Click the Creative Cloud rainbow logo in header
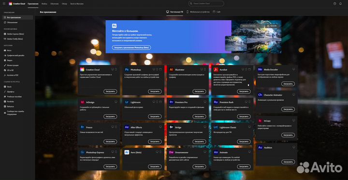This screenshot has width=348, height=180. [x=11, y=3]
